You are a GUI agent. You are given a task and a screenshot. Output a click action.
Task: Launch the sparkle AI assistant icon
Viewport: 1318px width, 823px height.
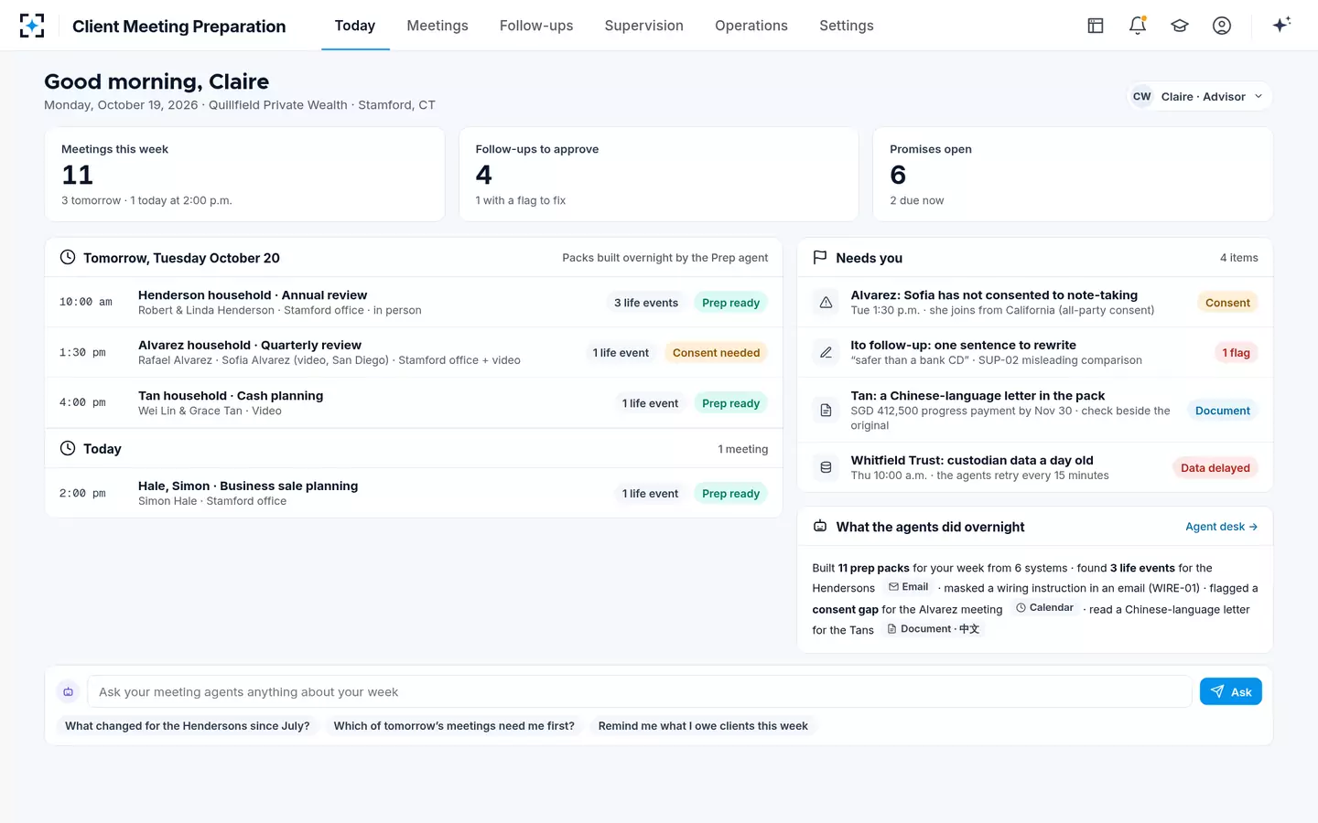tap(1281, 25)
